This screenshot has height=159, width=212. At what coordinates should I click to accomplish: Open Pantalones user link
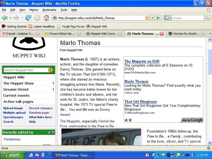[x=12, y=139]
